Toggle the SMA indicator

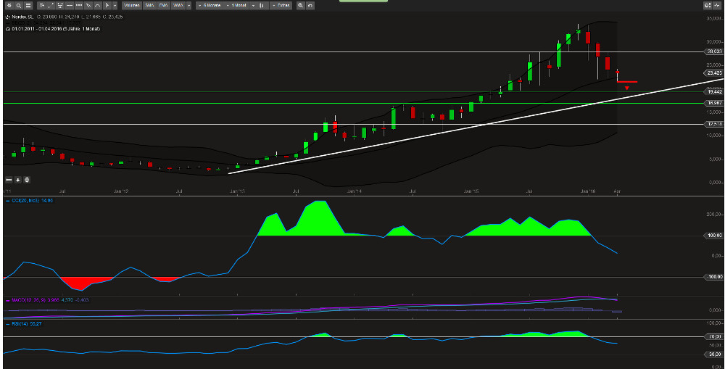point(149,6)
